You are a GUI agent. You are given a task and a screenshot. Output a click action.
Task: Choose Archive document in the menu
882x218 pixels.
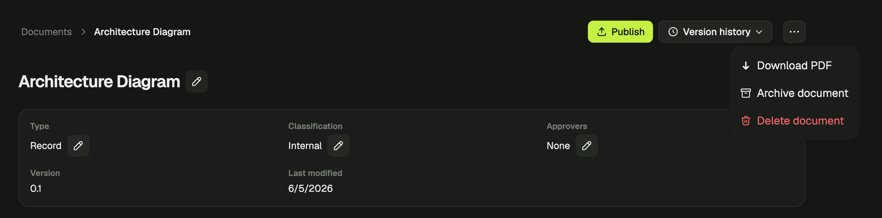coord(794,93)
